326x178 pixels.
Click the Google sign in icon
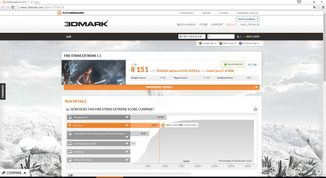pos(200,43)
